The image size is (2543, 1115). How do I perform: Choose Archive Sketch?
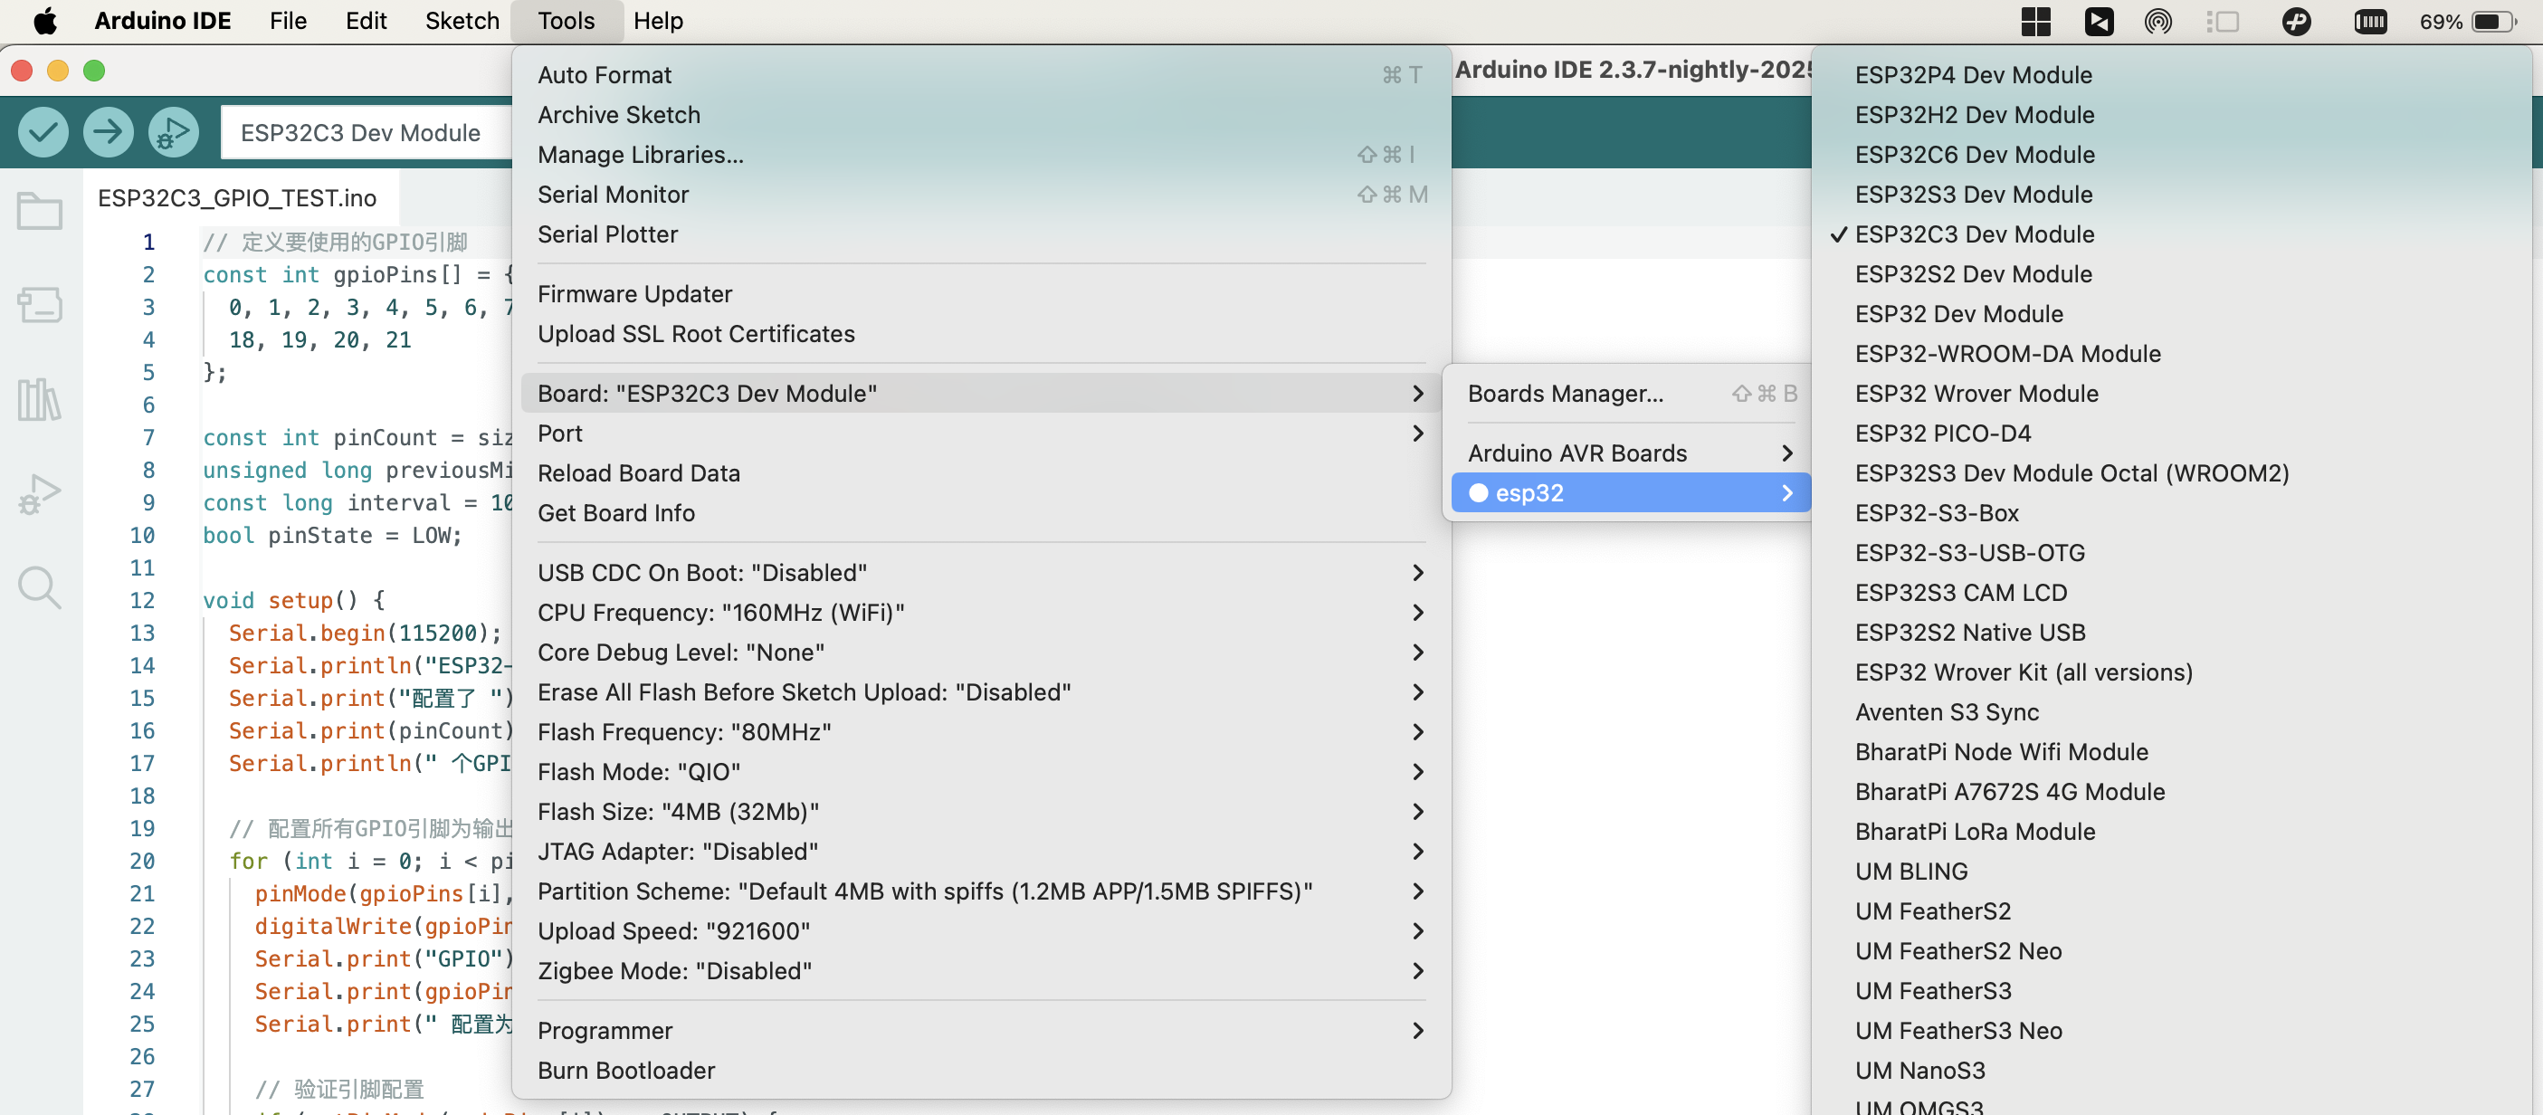pos(981,115)
